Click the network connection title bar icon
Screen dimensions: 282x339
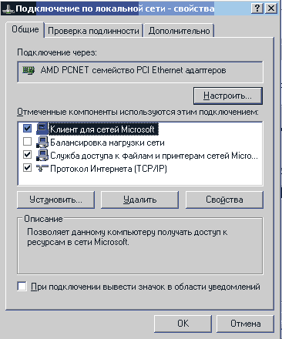[x=8, y=9]
